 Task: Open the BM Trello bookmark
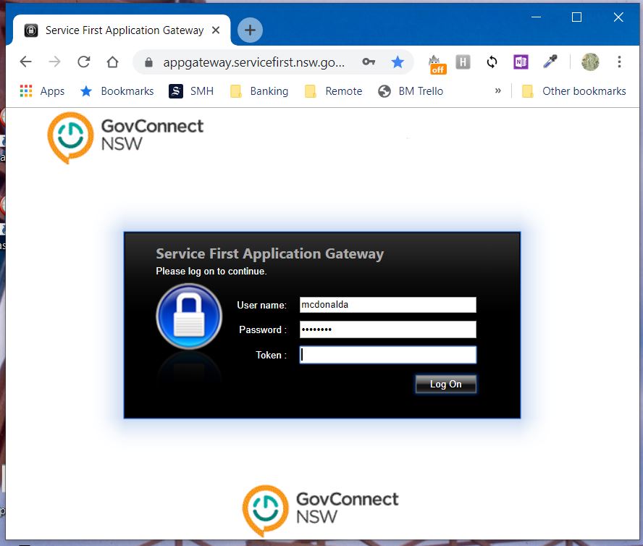pyautogui.click(x=411, y=91)
